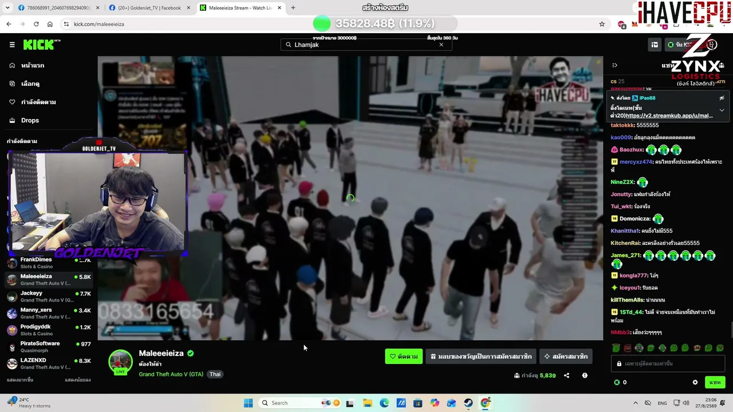Switch to the Maleeeieiza Stream browser tab
The image size is (733, 412).
(x=241, y=8)
